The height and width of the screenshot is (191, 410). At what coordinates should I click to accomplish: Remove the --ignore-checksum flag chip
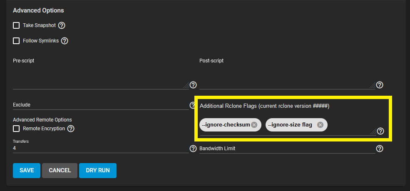click(254, 125)
